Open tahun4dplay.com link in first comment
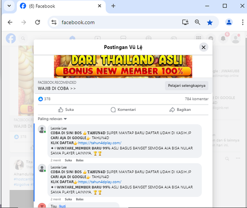 100,143
